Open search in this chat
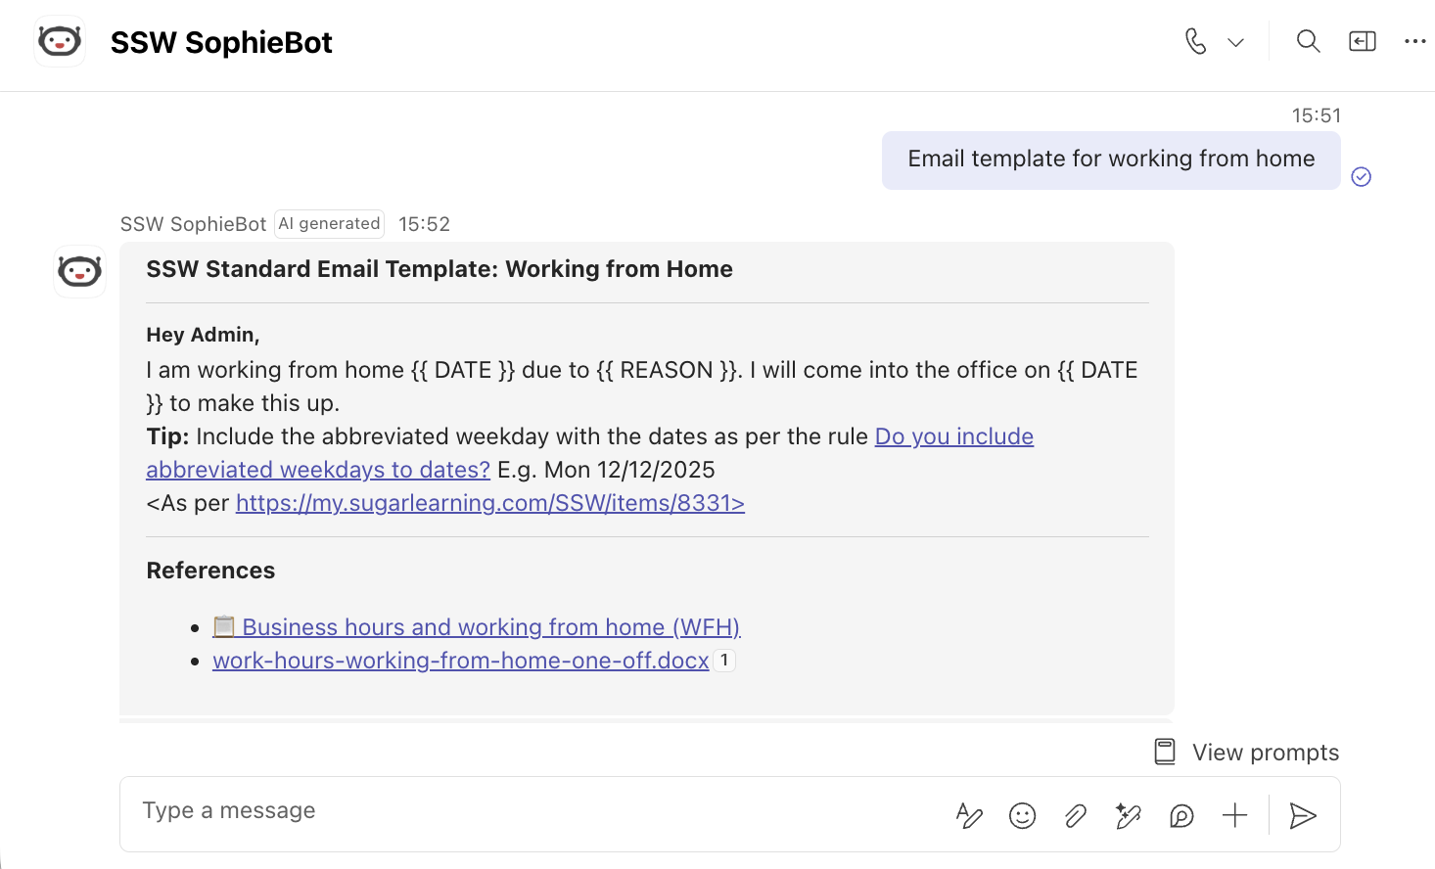Image resolution: width=1435 pixels, height=869 pixels. (1308, 41)
